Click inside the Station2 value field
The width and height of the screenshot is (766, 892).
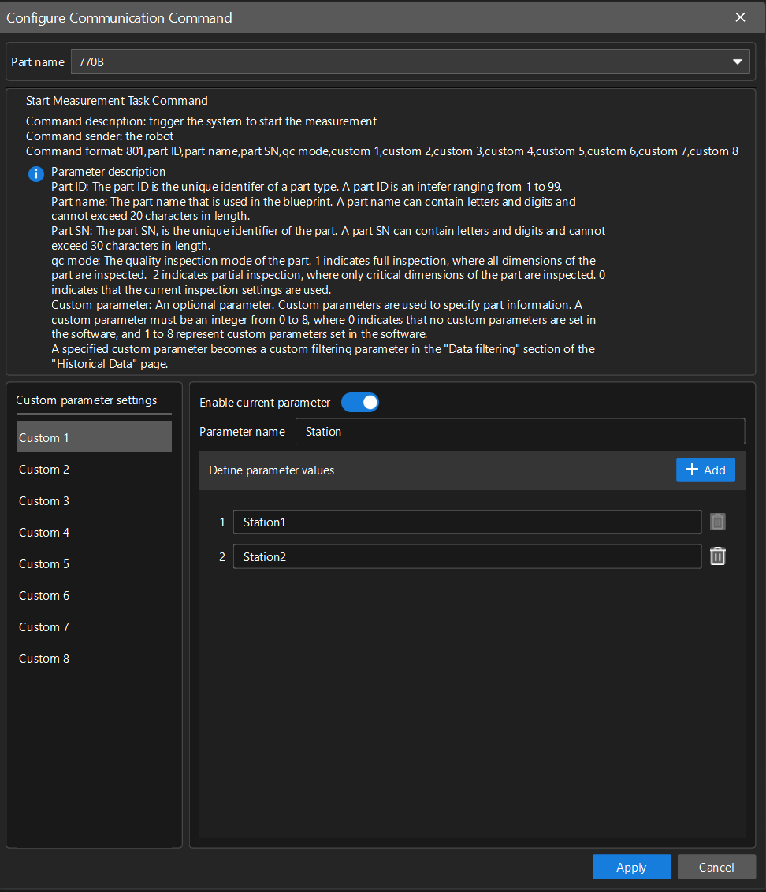click(x=467, y=556)
